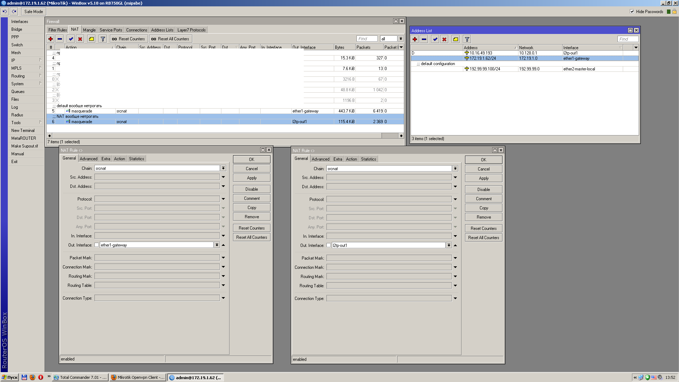Screen dimensions: 679x382
Task: Click the blue checkmark enable icon in Firewall toolbar
Action: pyautogui.click(x=71, y=39)
